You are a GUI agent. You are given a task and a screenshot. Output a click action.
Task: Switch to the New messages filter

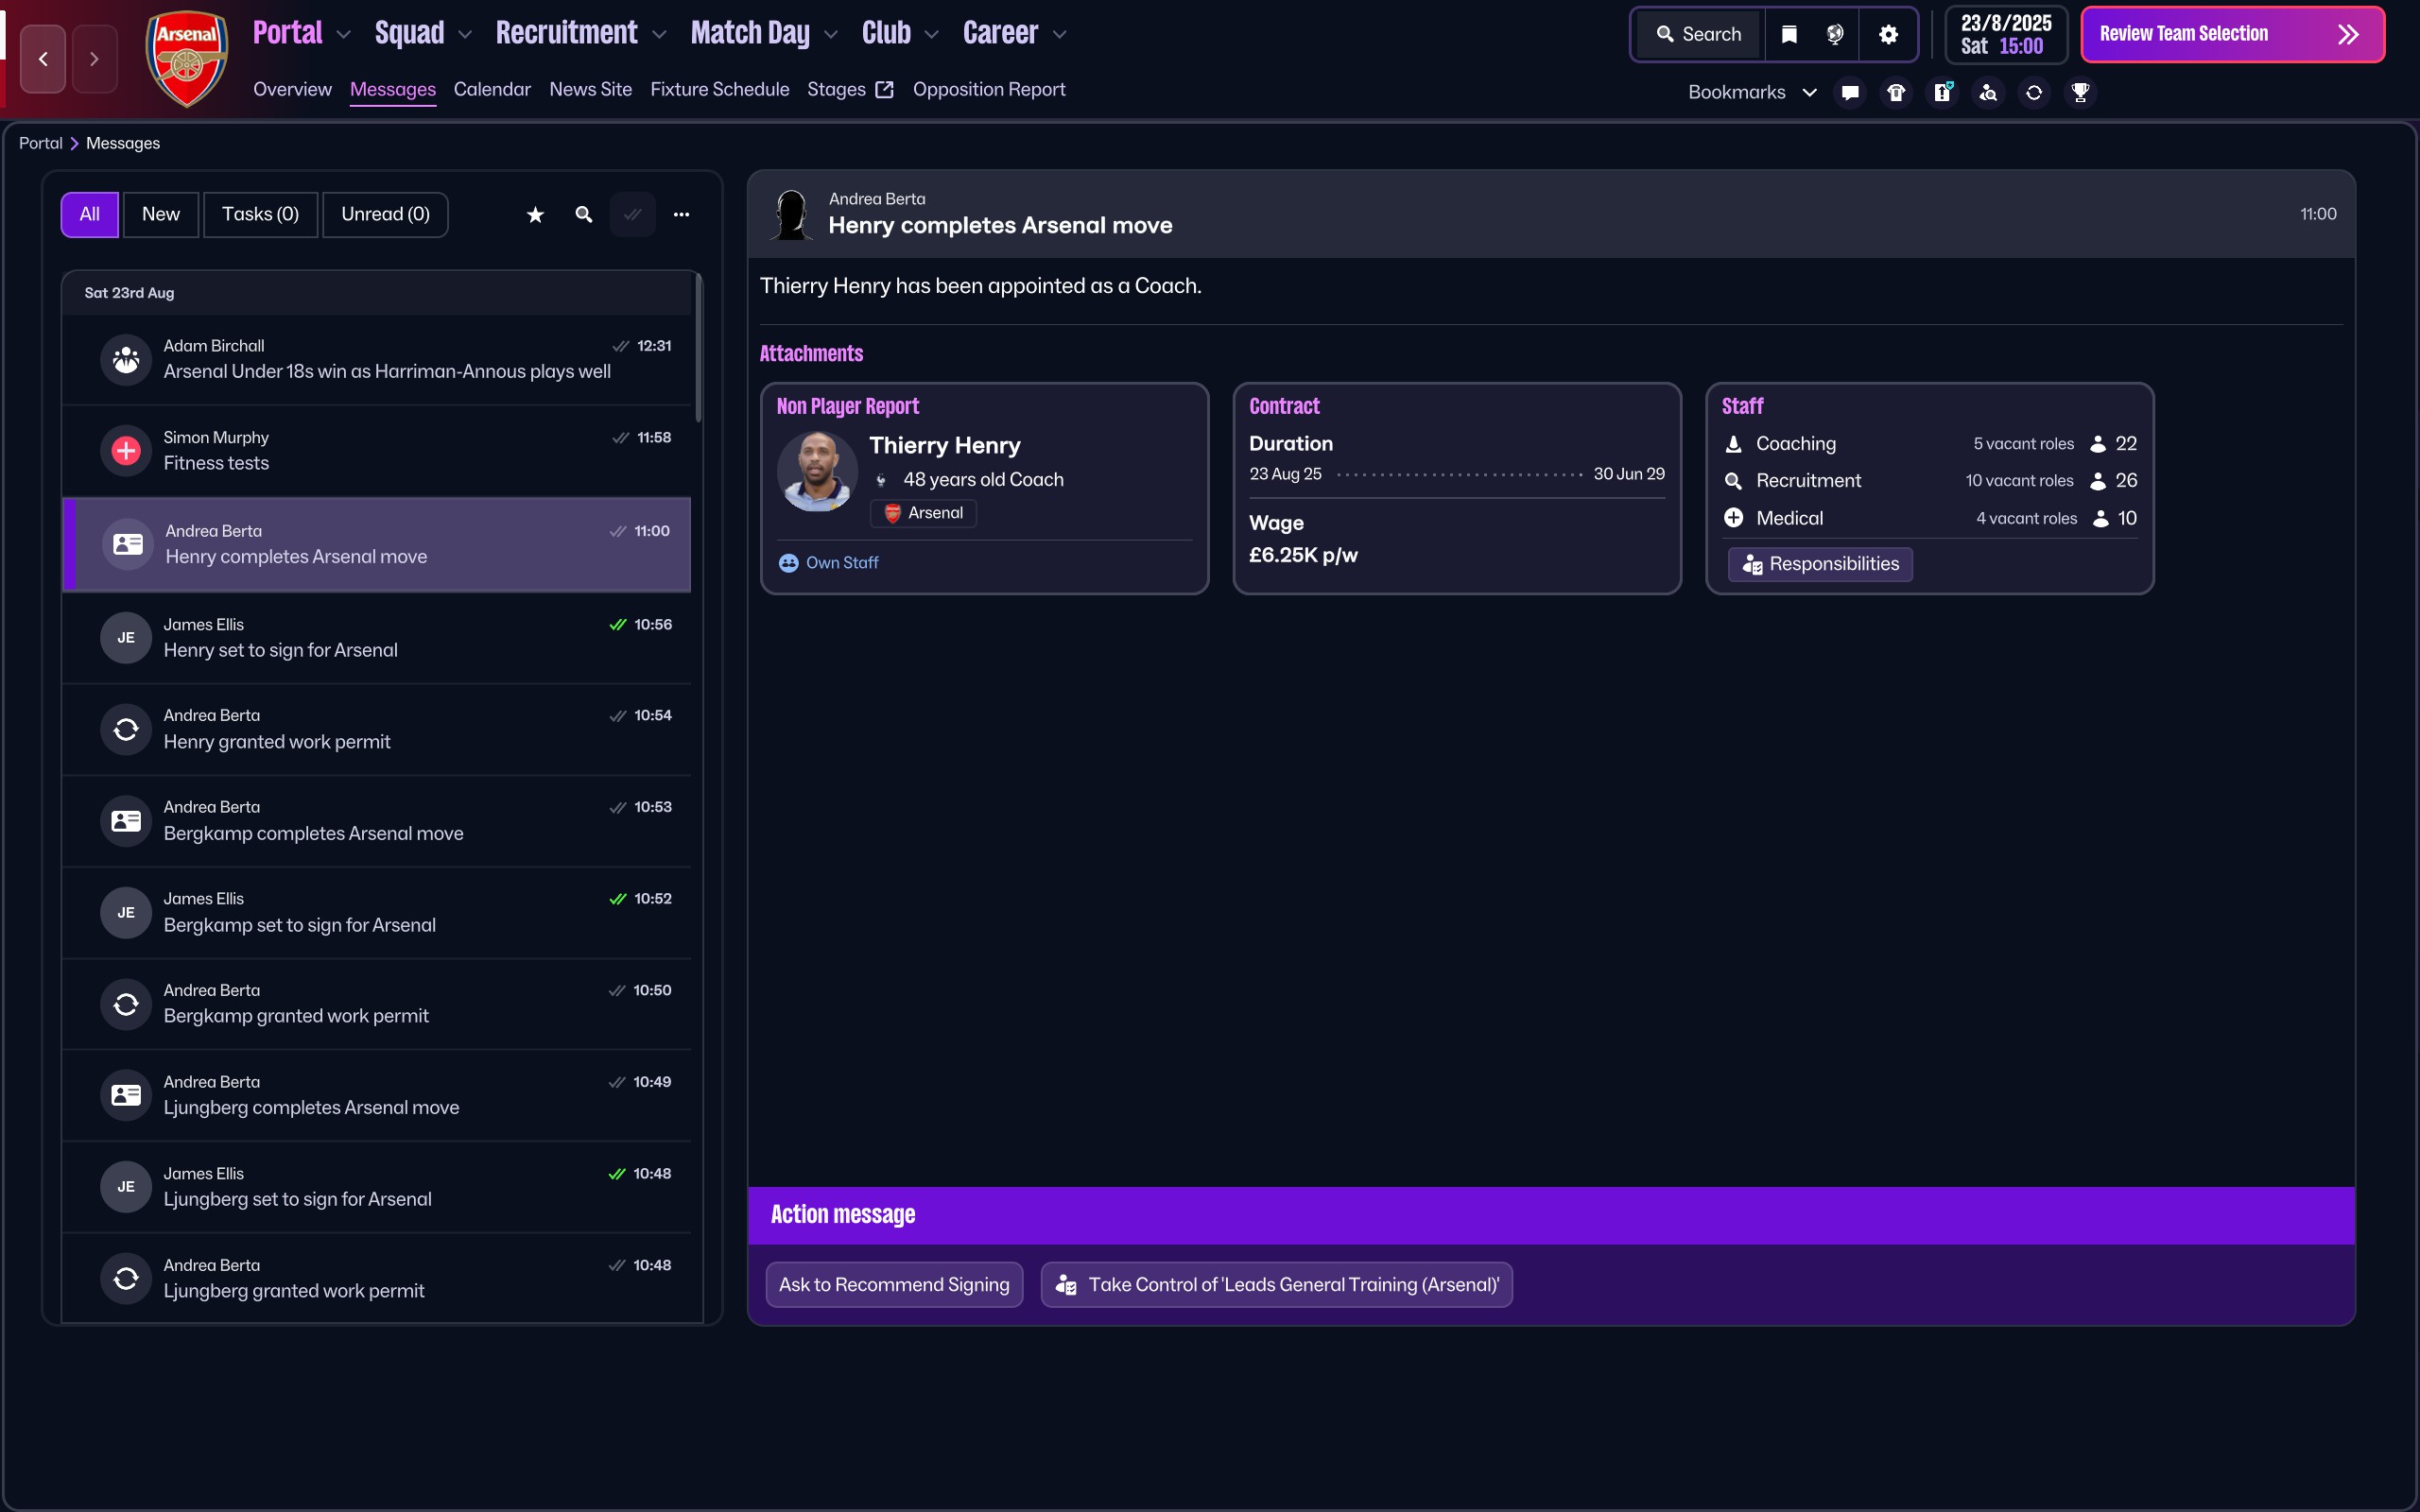pyautogui.click(x=161, y=214)
